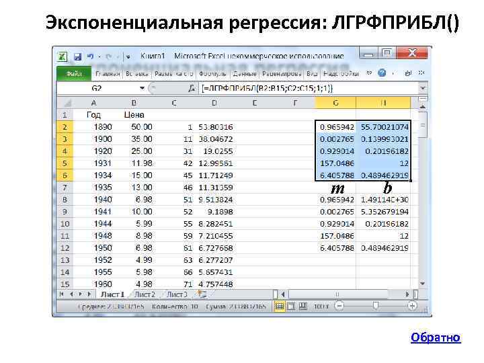Switch to Normal view icon in status bar
The height and width of the screenshot is (363, 484).
pyautogui.click(x=279, y=307)
